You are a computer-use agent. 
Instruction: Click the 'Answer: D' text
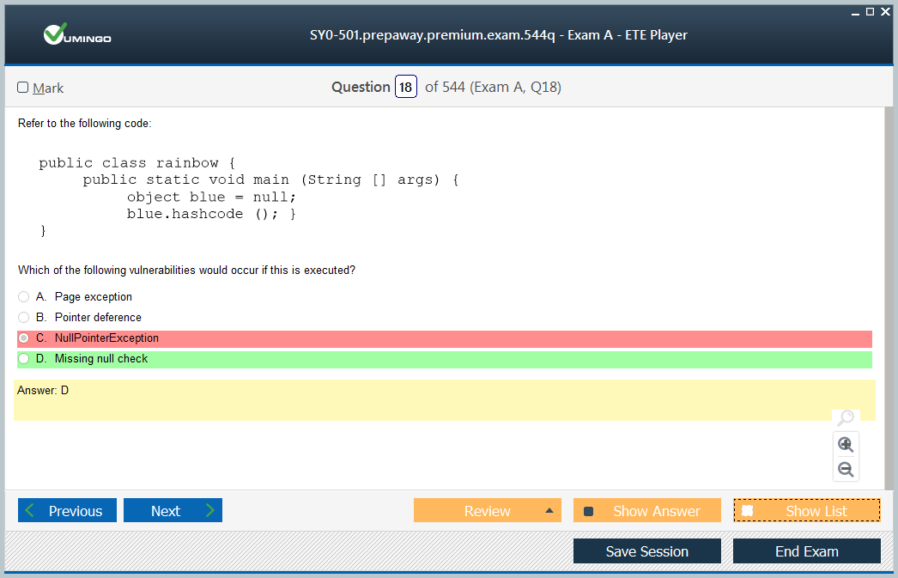coord(43,390)
